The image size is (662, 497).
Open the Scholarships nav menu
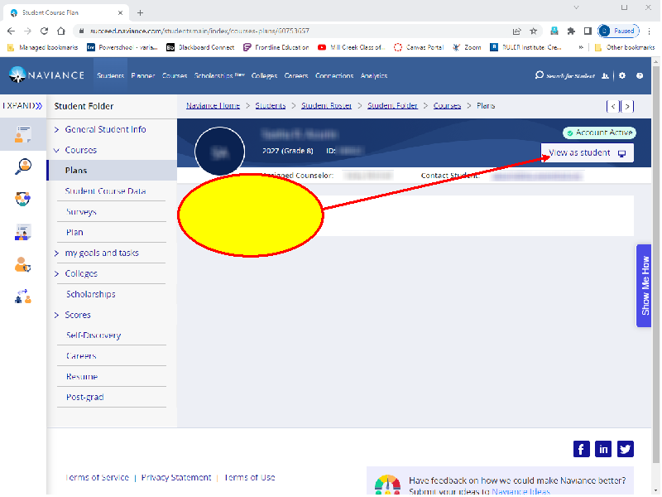pos(219,75)
